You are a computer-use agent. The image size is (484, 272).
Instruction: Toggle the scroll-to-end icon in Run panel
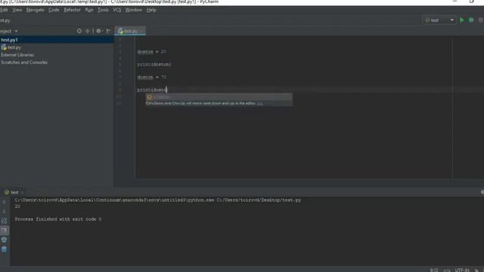click(4, 230)
